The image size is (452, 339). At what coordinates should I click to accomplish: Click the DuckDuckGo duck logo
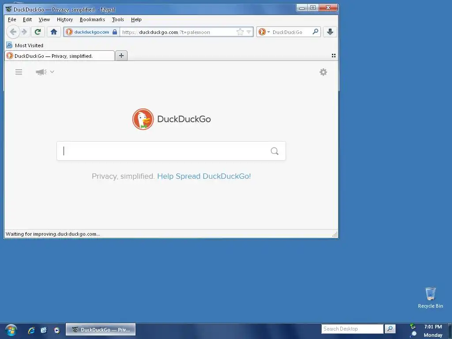pyautogui.click(x=143, y=119)
